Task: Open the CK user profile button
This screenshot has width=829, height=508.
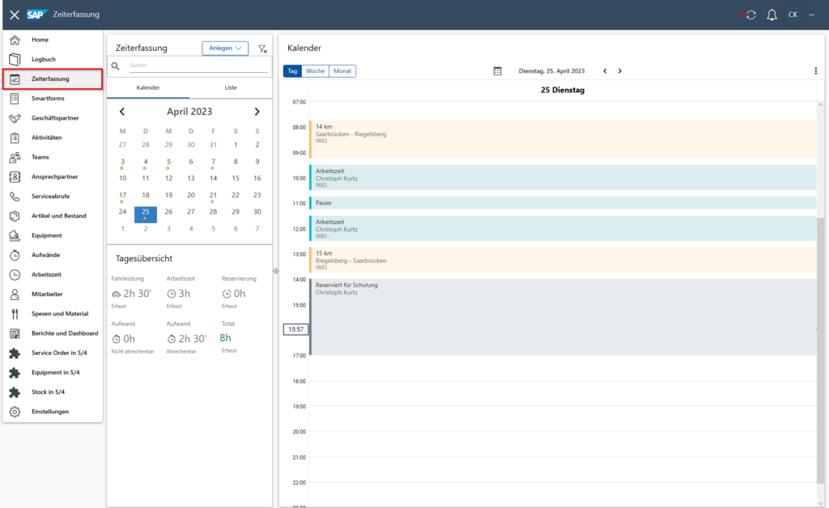Action: click(x=793, y=15)
